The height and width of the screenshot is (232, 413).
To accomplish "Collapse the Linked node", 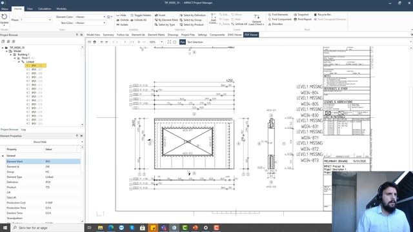I will point(19,62).
